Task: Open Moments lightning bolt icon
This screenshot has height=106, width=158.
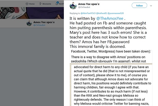Action: 40,4
